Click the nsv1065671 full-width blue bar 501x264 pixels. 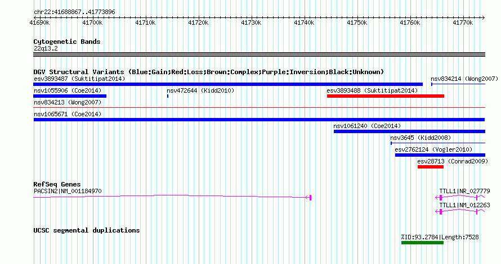tap(259, 120)
